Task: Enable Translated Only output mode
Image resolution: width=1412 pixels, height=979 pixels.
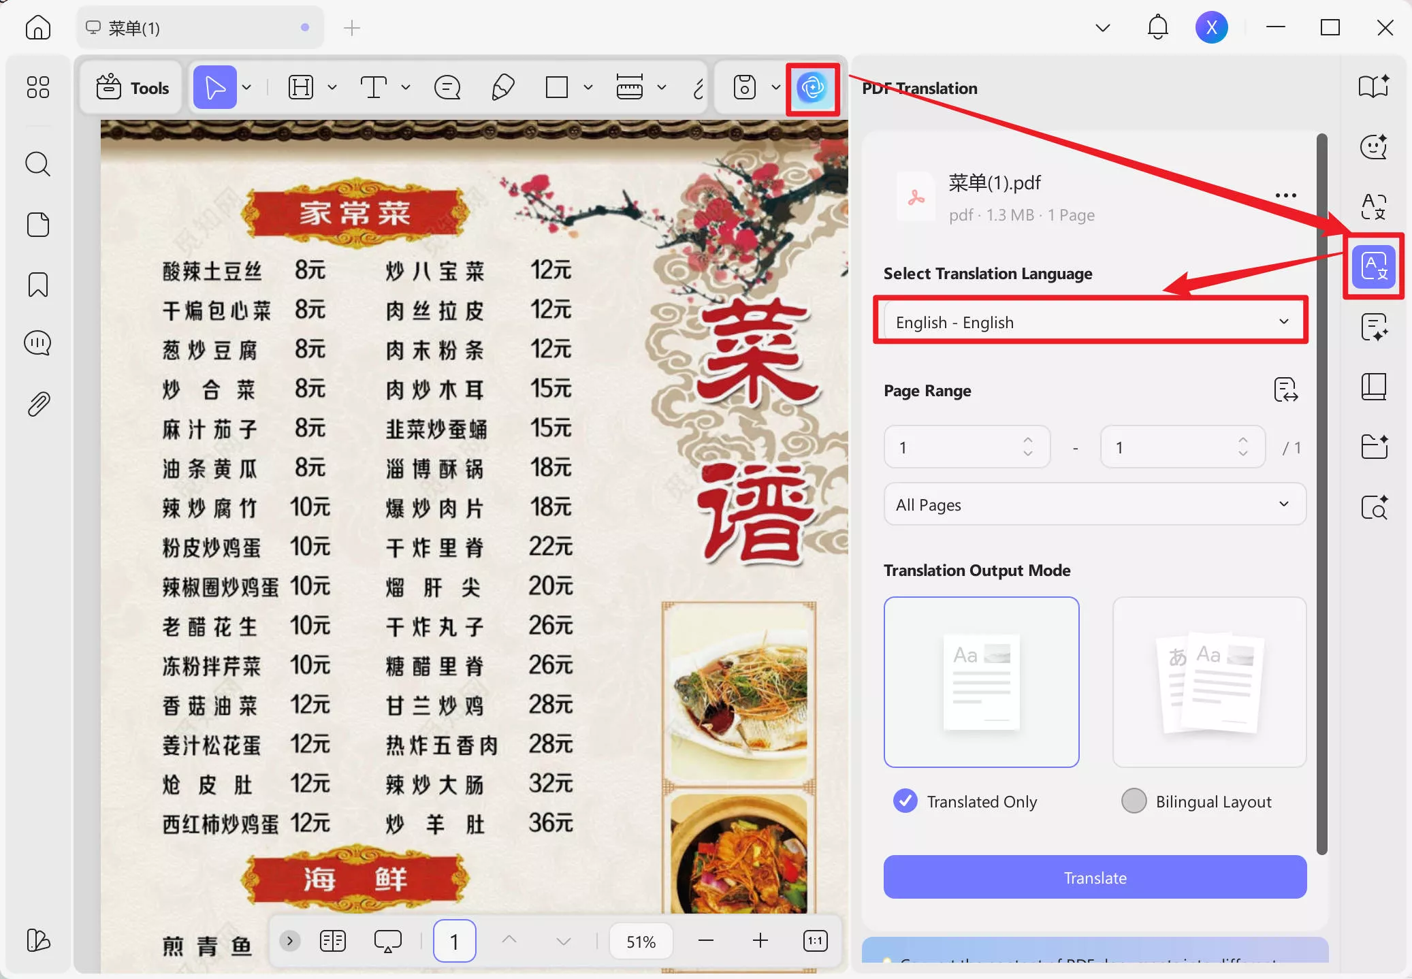Action: (903, 801)
